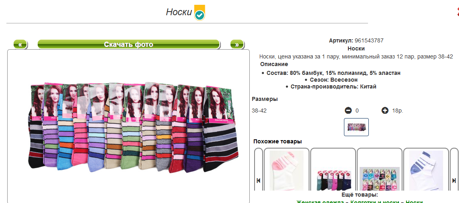The height and width of the screenshot is (203, 459).
Task: Open the colorful patterned socks set product
Action: coord(380,170)
